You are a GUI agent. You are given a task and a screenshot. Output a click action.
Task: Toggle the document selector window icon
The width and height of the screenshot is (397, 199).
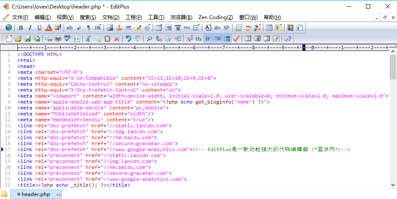[x=248, y=39]
